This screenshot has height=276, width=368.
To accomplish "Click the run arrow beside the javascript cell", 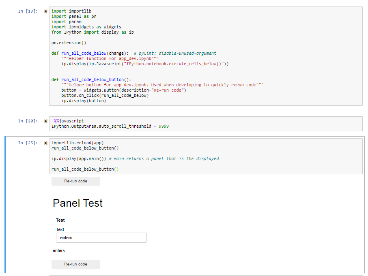I will (x=45, y=120).
